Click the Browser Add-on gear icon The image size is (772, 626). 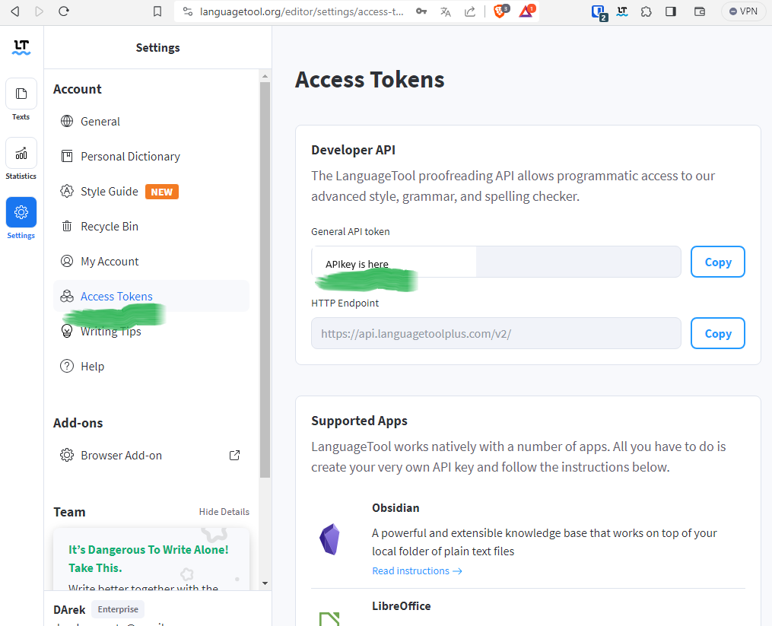click(67, 455)
